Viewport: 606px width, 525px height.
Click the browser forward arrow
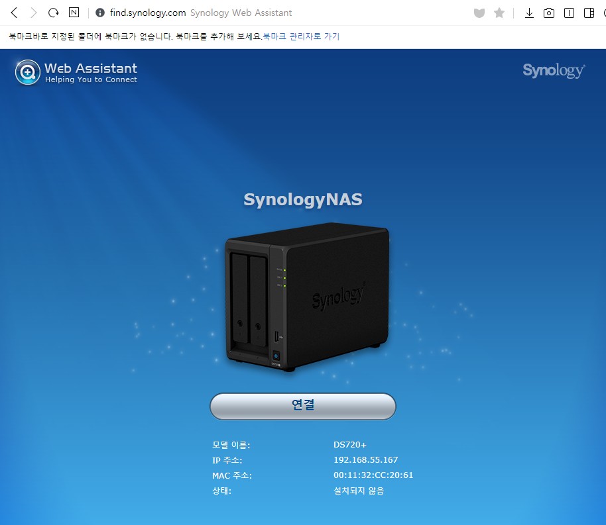point(34,13)
